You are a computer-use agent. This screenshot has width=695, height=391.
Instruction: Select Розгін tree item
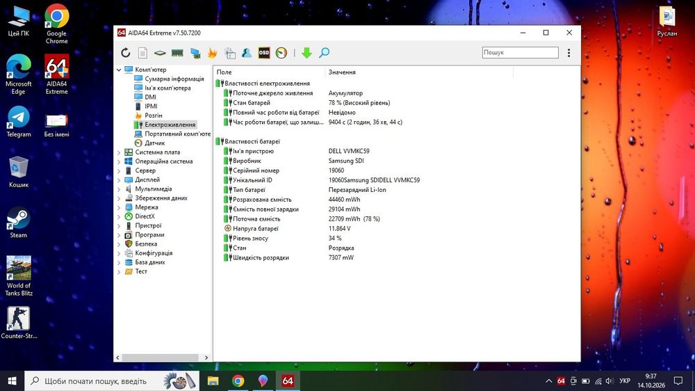point(154,115)
